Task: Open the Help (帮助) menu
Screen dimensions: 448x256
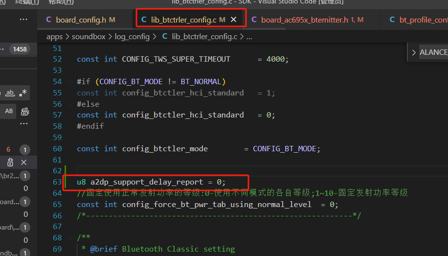Action: tap(61, 2)
